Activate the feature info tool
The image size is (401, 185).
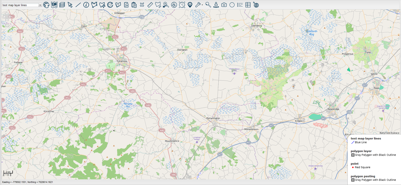(x=86, y=5)
